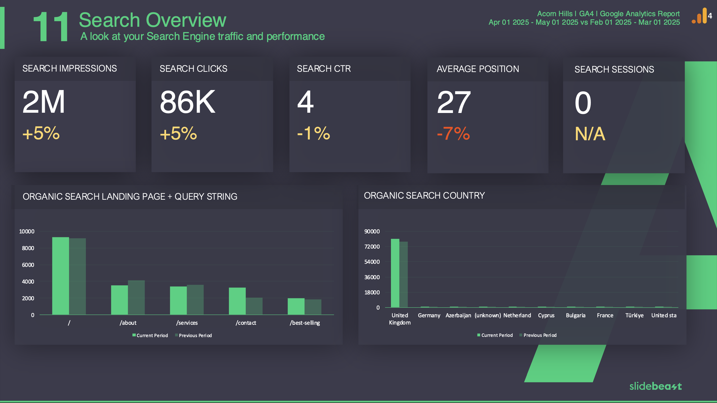Click the SEARCH CLICKS card heading
The width and height of the screenshot is (717, 403).
[x=193, y=69]
